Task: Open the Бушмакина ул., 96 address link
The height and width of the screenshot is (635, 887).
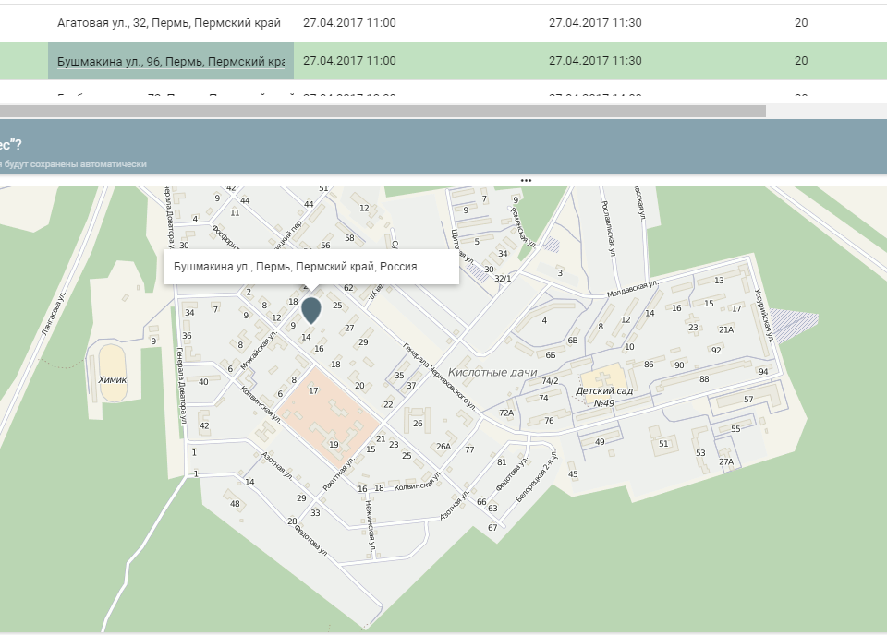Action: coord(170,61)
